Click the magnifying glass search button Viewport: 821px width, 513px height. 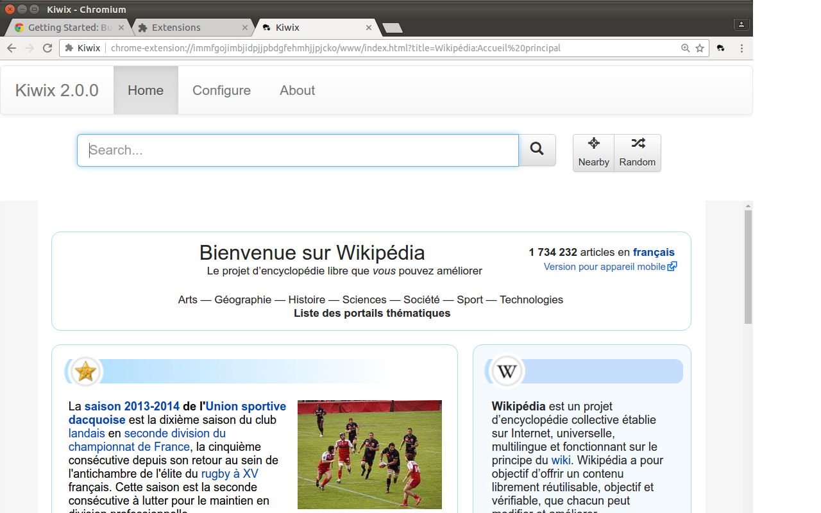coord(537,150)
